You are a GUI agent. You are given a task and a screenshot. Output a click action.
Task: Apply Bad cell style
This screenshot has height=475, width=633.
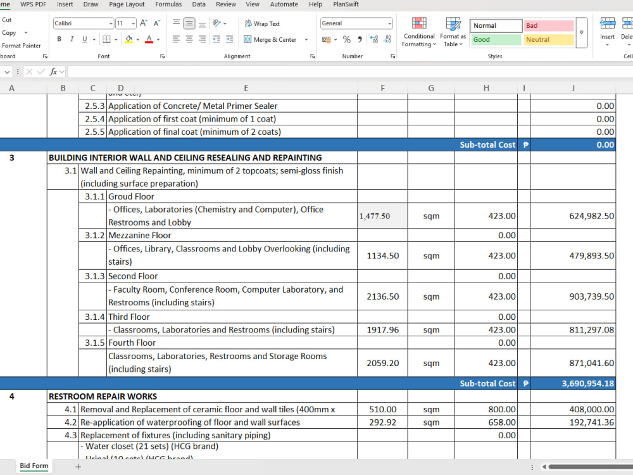[549, 25]
